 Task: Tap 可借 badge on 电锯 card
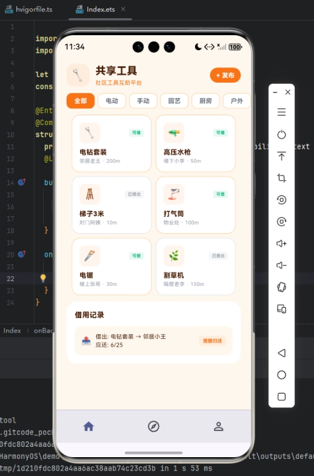point(136,256)
